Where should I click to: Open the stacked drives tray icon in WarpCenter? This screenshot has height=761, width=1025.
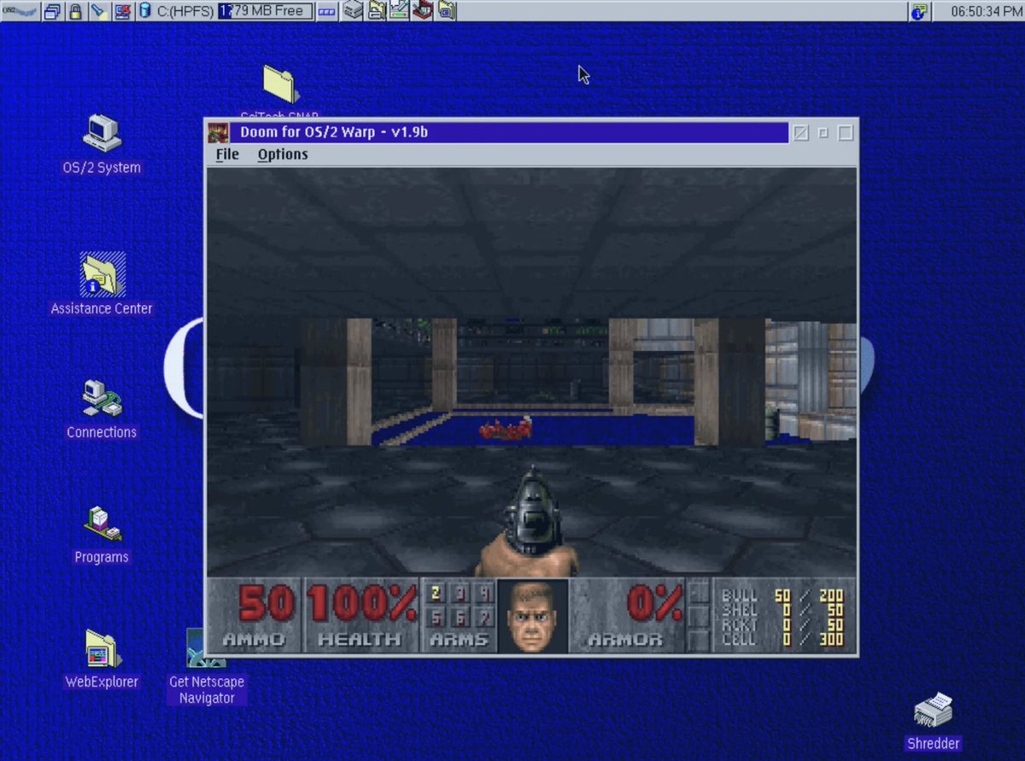click(354, 11)
